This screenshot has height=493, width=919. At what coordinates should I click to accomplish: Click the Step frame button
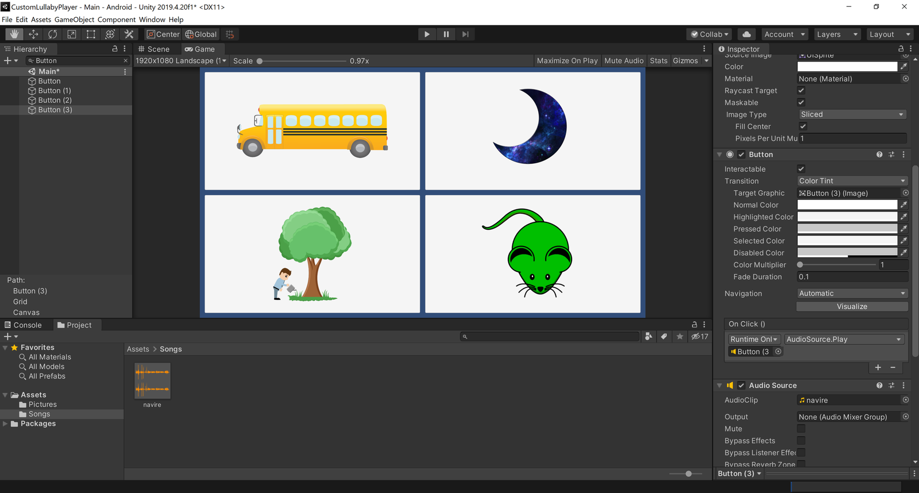click(465, 34)
